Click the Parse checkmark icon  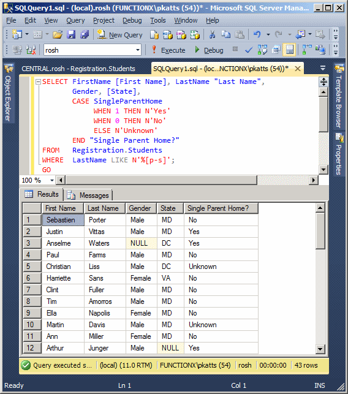249,50
